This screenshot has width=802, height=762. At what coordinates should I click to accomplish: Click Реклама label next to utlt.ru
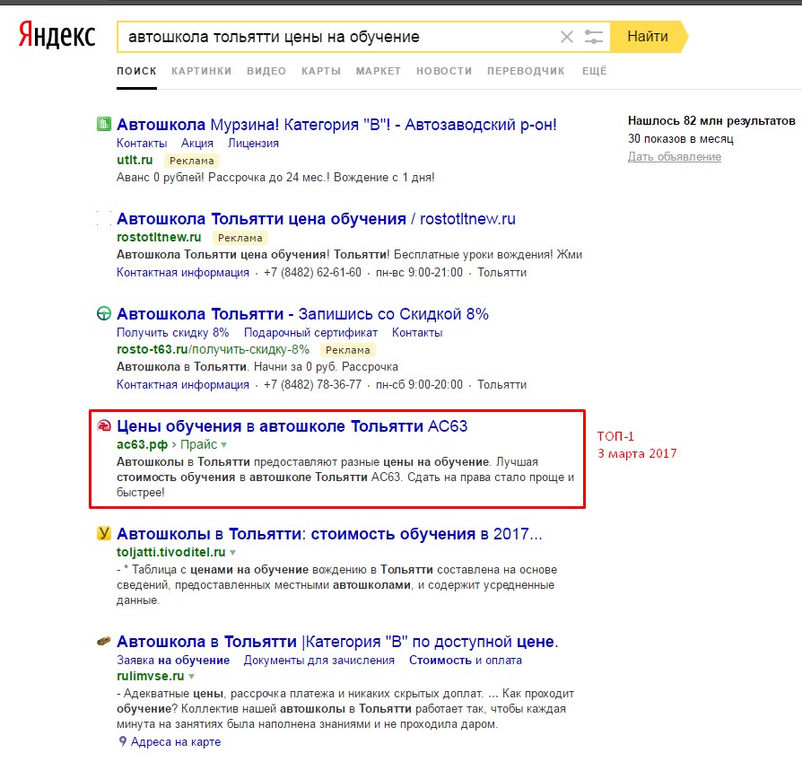192,161
